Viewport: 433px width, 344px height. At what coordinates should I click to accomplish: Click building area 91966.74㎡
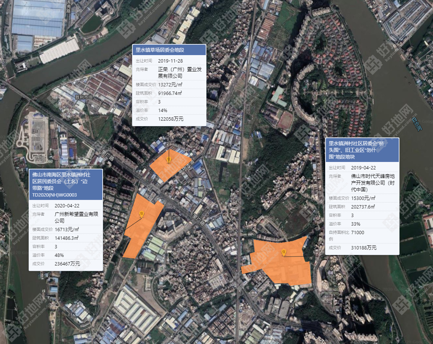click(170, 93)
